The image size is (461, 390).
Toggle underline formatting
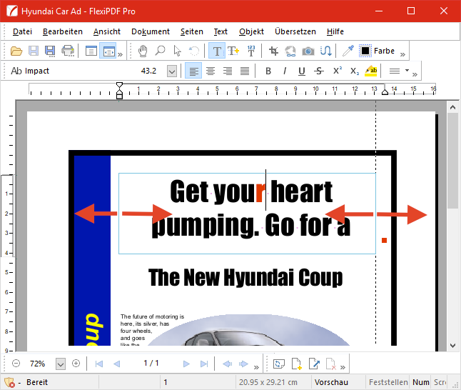(302, 71)
